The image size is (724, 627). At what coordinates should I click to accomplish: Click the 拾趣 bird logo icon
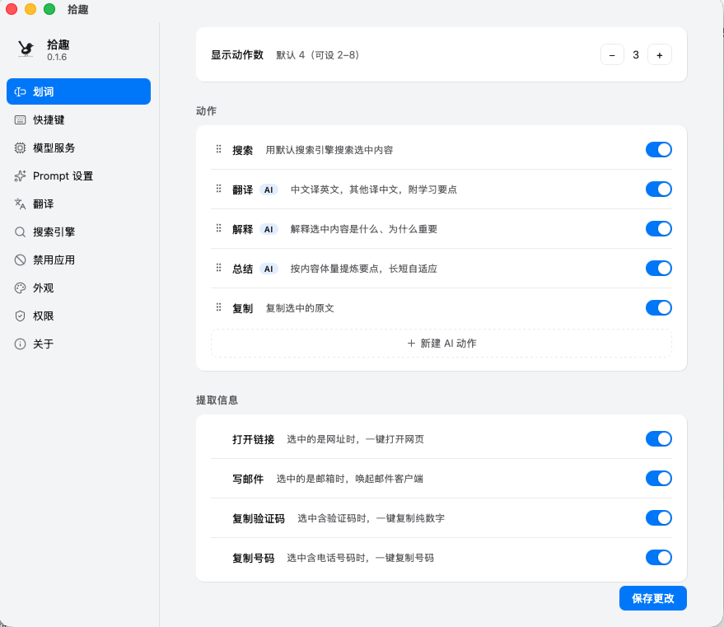pyautogui.click(x=26, y=49)
